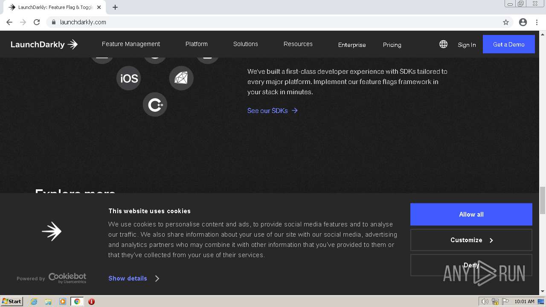This screenshot has height=307, width=546.
Task: Click the Get a Demo button
Action: tap(509, 44)
